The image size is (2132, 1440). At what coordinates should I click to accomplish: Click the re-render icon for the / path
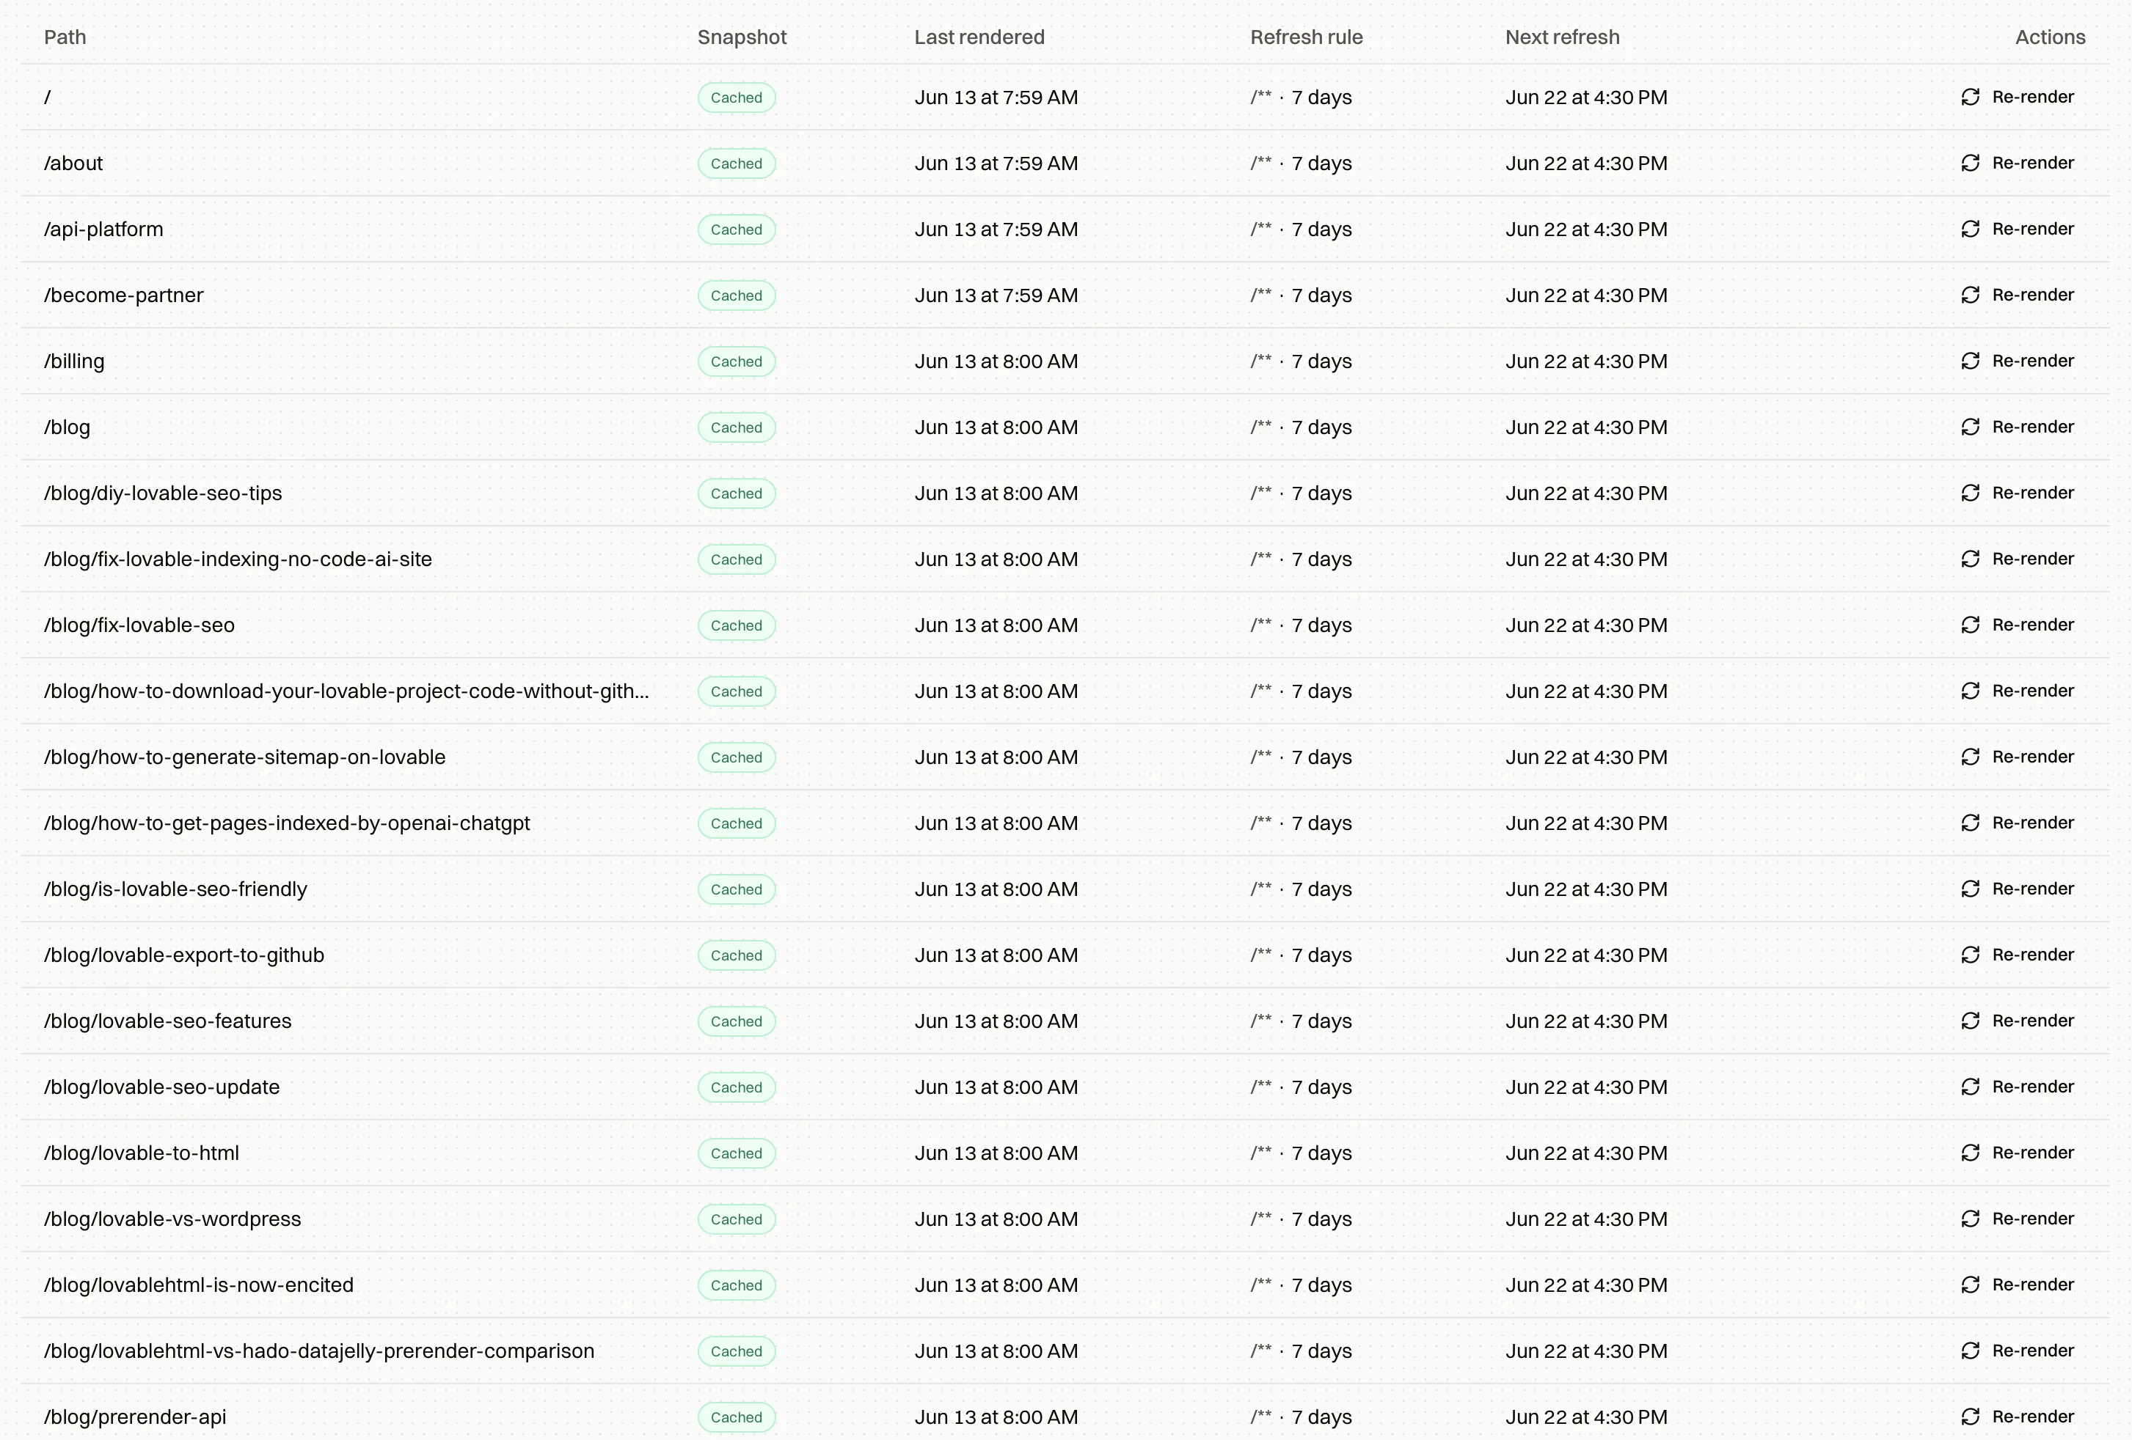click(1970, 98)
